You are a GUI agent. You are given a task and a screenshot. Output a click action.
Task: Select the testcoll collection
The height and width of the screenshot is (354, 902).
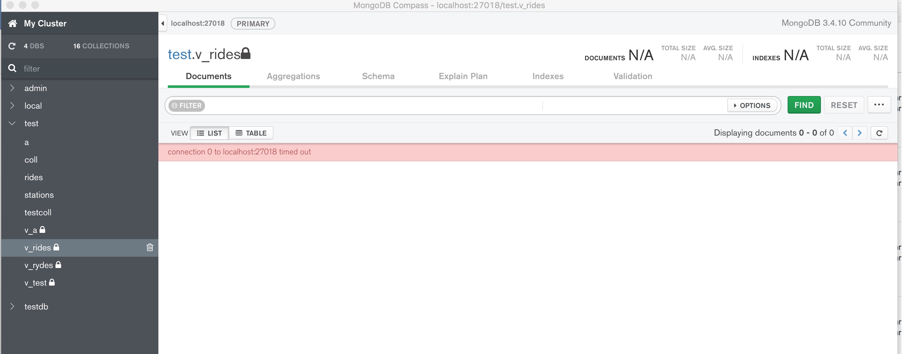[x=80, y=212]
